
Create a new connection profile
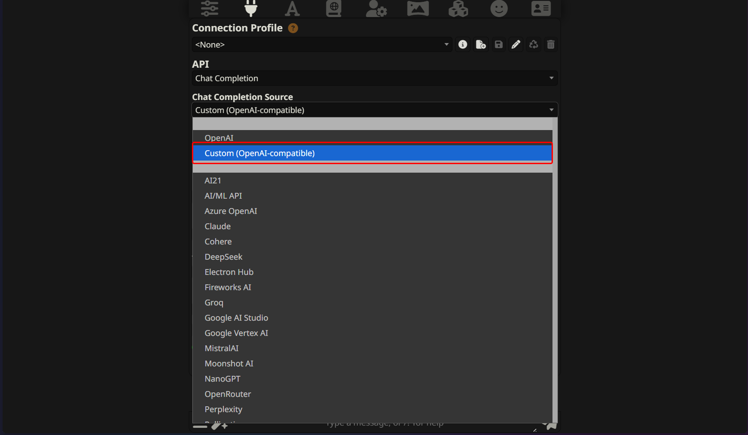coord(481,44)
